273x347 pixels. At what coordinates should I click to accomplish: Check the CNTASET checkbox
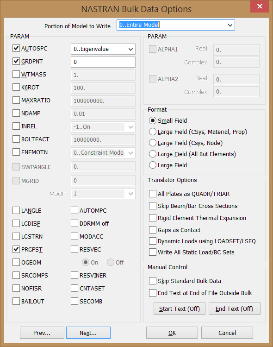tap(74, 288)
